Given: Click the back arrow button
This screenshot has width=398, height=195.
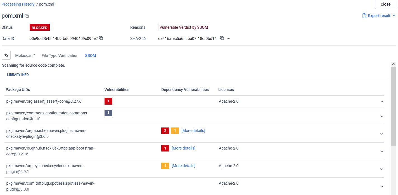Looking at the screenshot, I should (6, 56).
